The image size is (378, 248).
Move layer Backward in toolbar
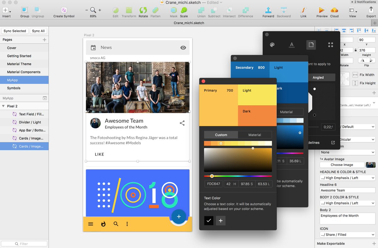click(283, 10)
